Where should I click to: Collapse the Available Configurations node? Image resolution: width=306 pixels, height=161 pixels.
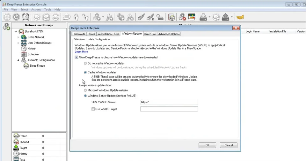(x=18, y=60)
